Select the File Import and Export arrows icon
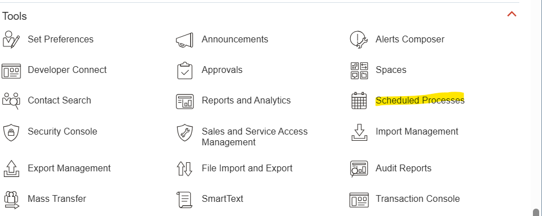The height and width of the screenshot is (216, 542). coord(184,169)
